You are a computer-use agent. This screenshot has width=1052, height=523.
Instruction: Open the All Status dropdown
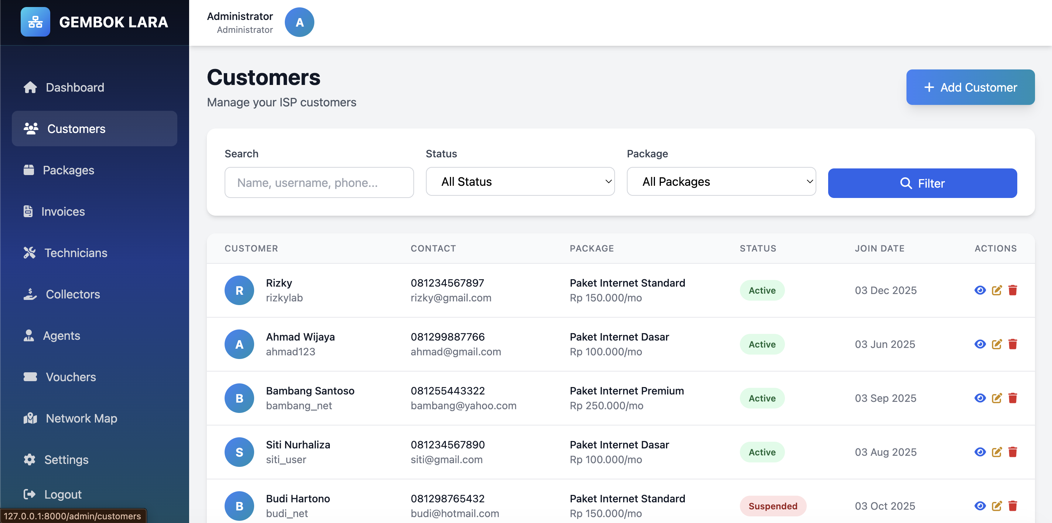[x=520, y=182]
